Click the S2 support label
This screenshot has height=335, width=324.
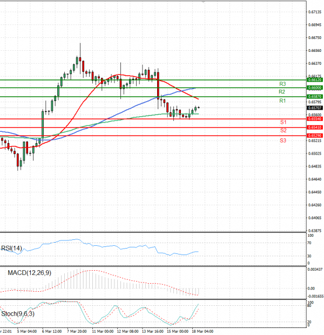pos(283,130)
